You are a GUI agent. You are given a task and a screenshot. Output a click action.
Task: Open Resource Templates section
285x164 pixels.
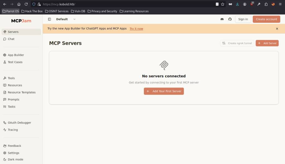pyautogui.click(x=21, y=92)
